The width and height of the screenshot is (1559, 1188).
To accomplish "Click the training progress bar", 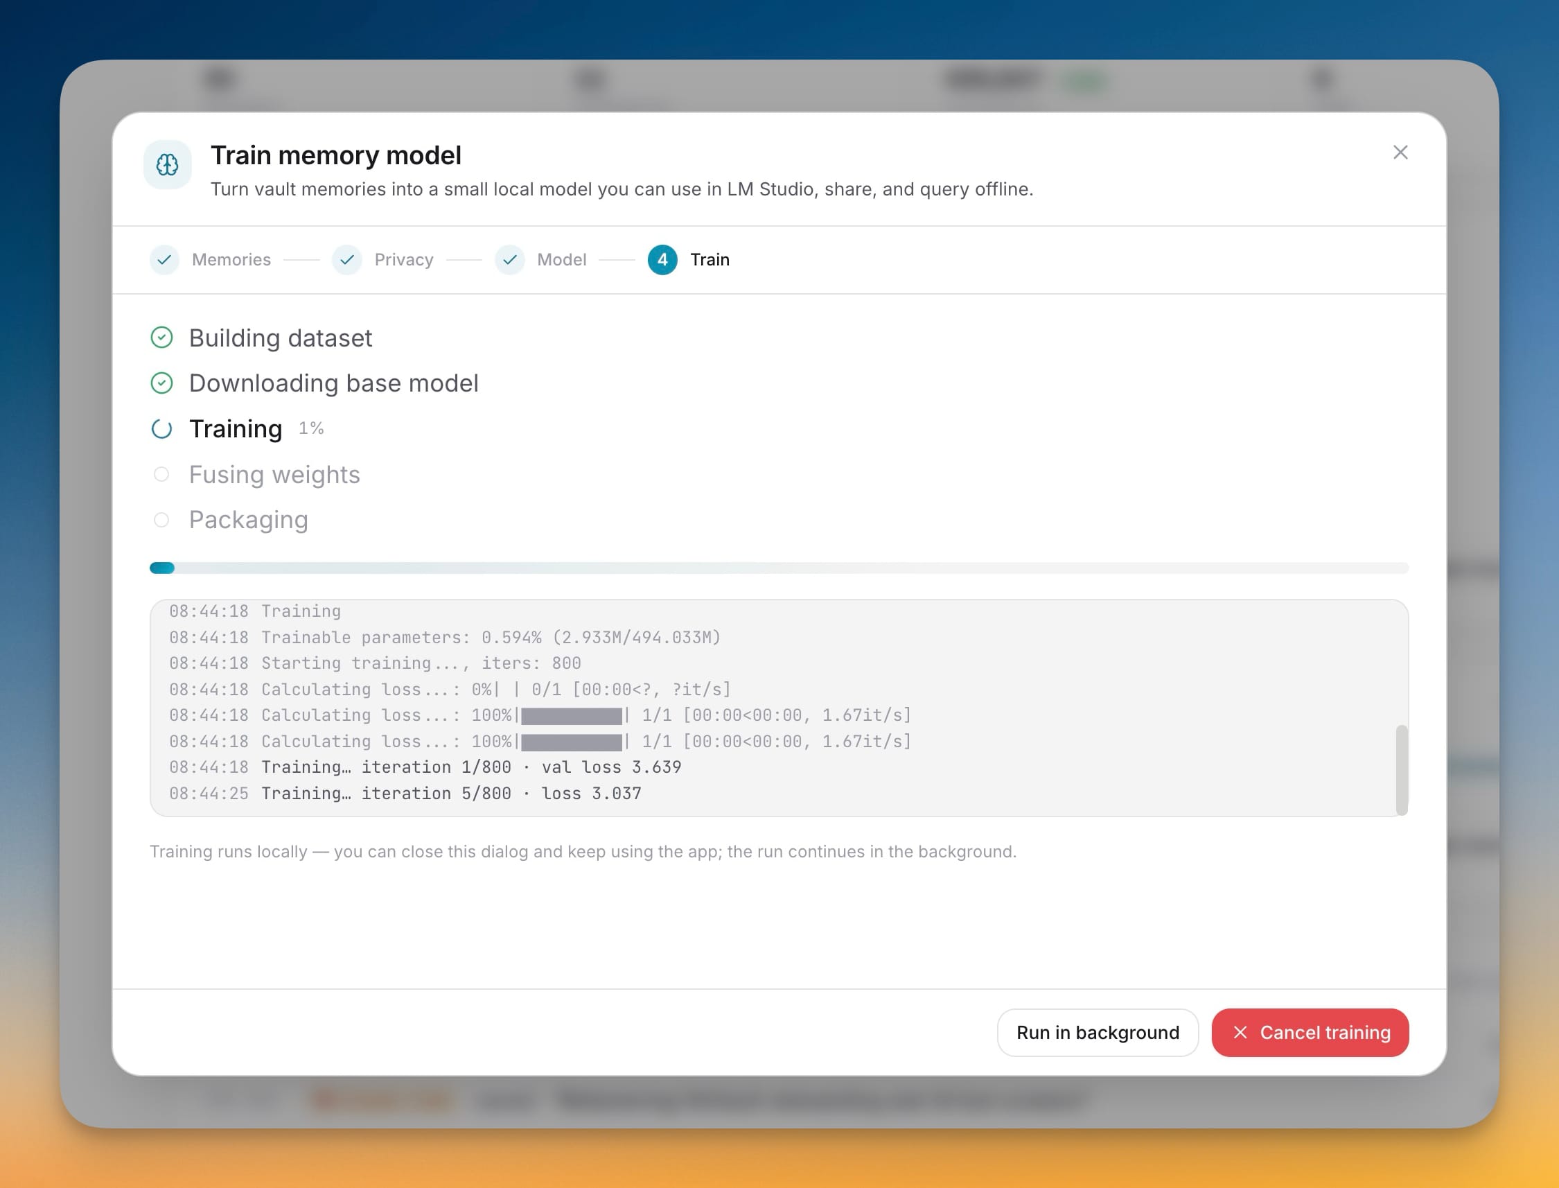I will (x=779, y=568).
